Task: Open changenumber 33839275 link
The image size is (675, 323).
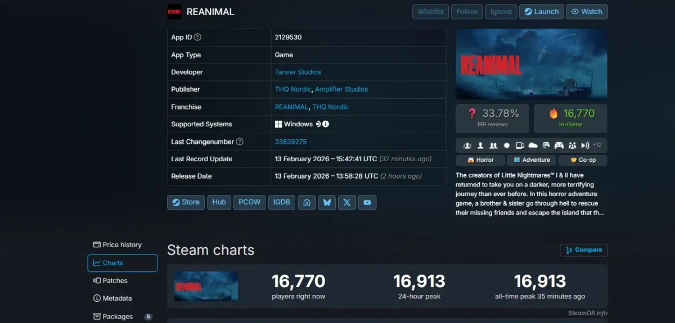Action: coord(291,142)
